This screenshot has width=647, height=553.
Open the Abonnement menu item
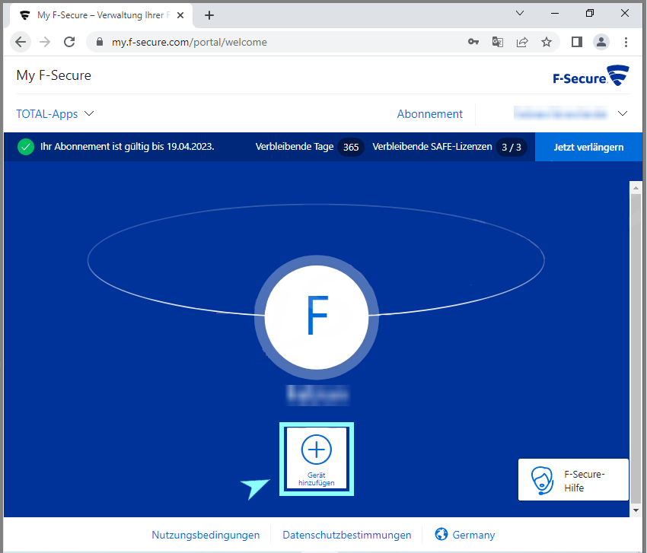tap(429, 114)
